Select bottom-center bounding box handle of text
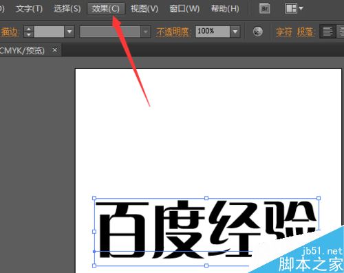Image resolution: width=344 pixels, height=273 pixels. click(x=206, y=265)
